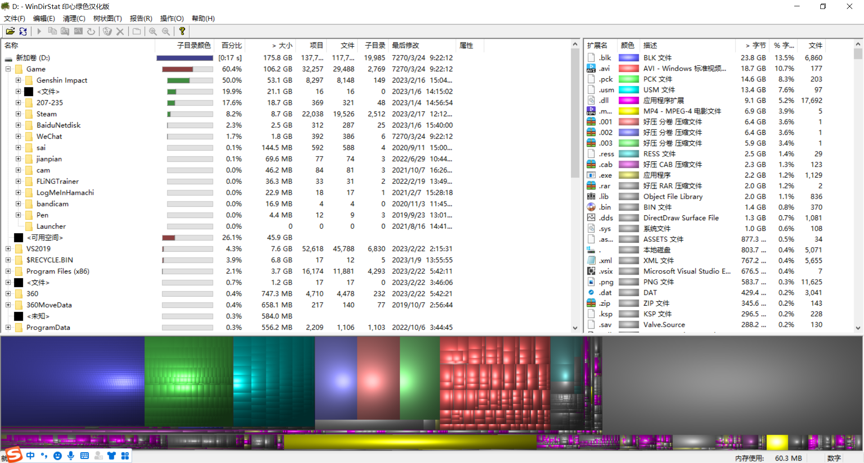
Task: Expand the Program Files (x86) node
Action: [x=8, y=271]
